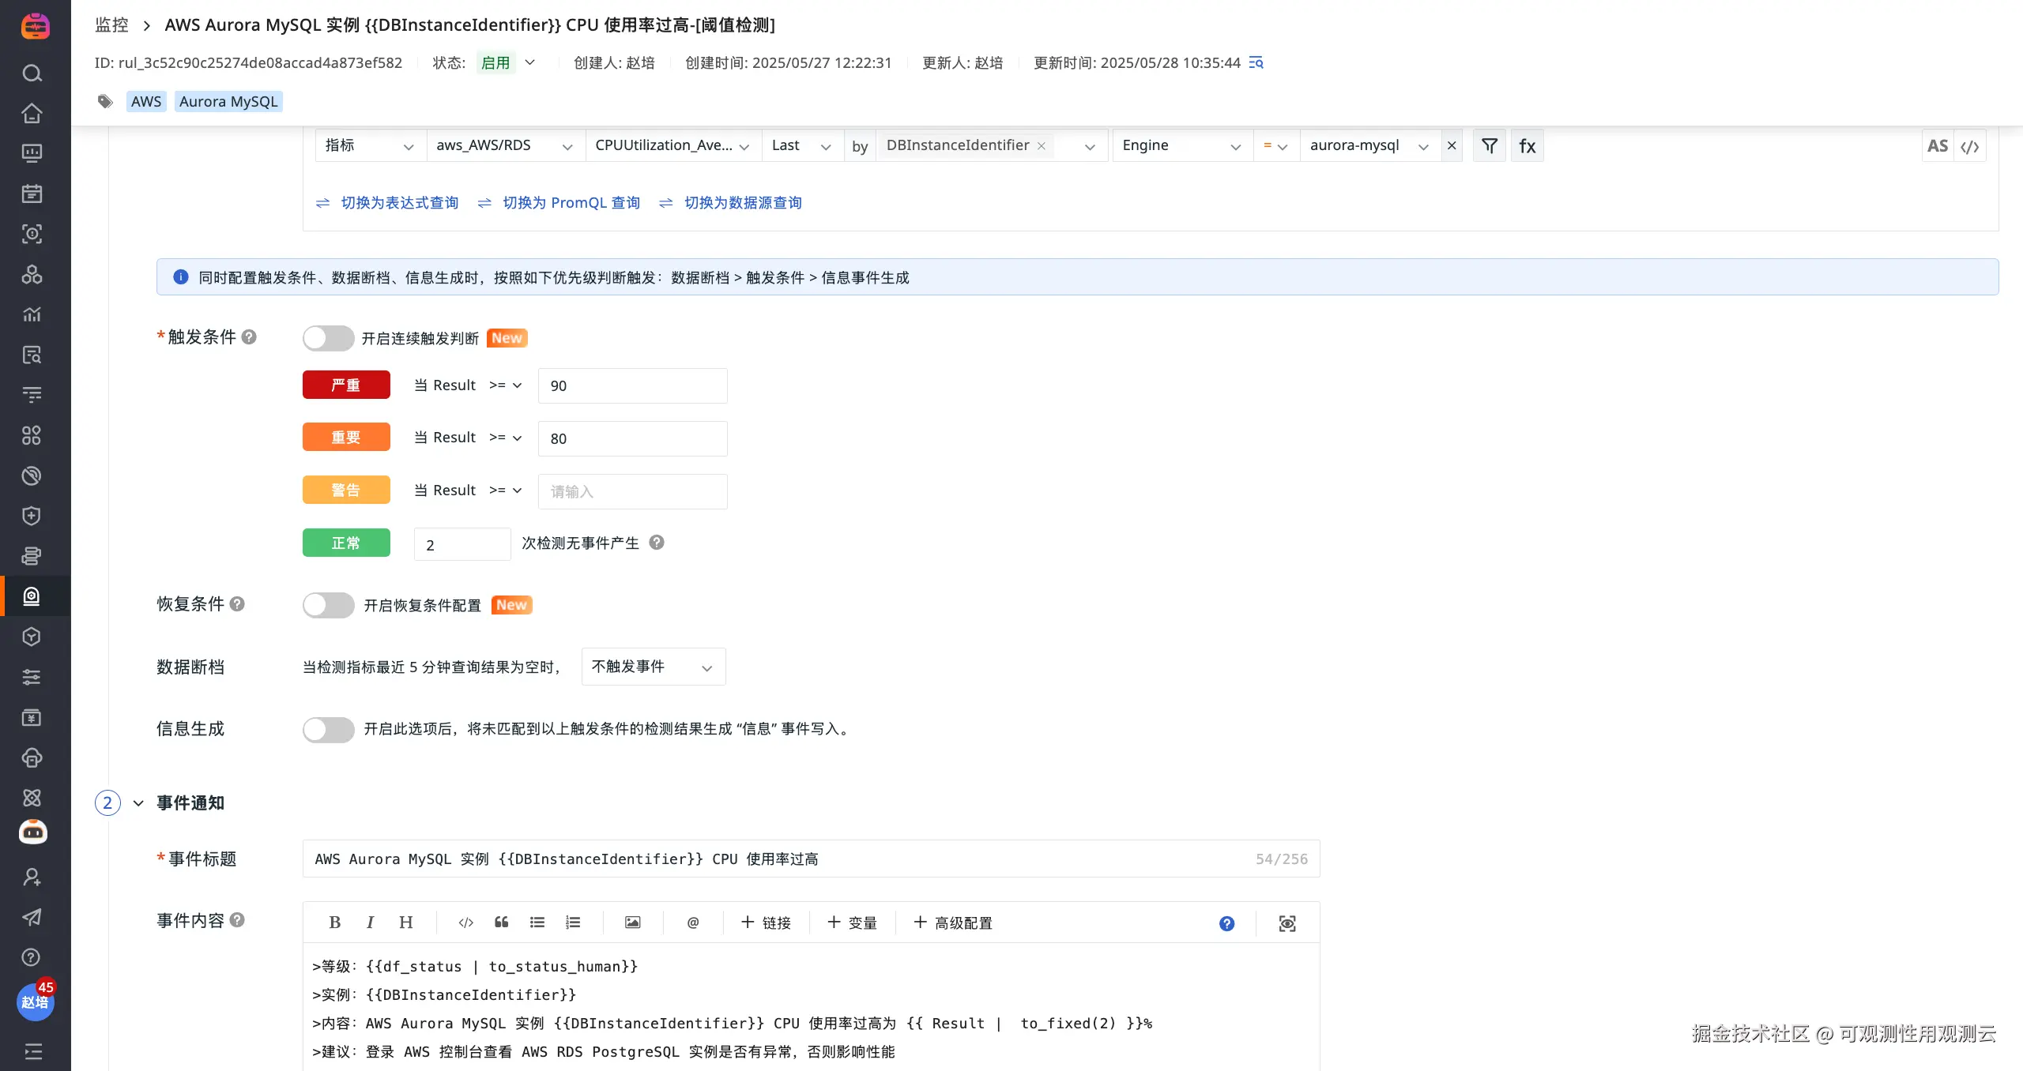Open the sidebar monitor-screen icon
2023x1071 pixels.
[x=32, y=153]
